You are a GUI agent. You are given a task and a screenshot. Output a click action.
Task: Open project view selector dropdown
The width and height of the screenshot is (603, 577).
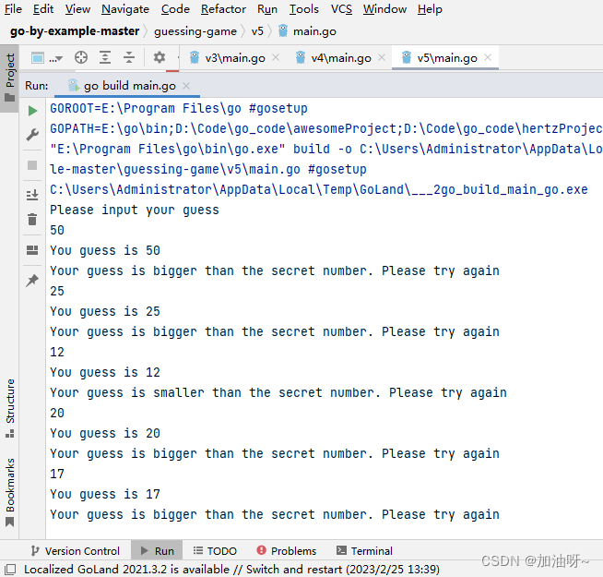(x=47, y=58)
